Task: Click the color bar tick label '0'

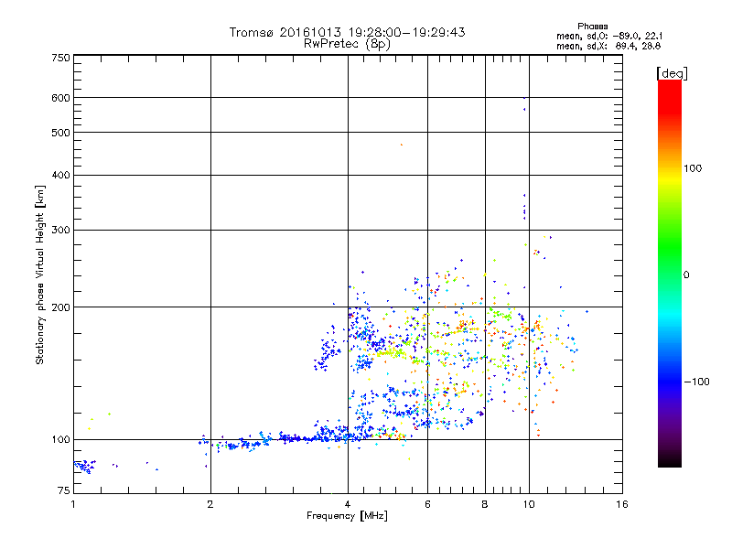Action: pyautogui.click(x=686, y=275)
